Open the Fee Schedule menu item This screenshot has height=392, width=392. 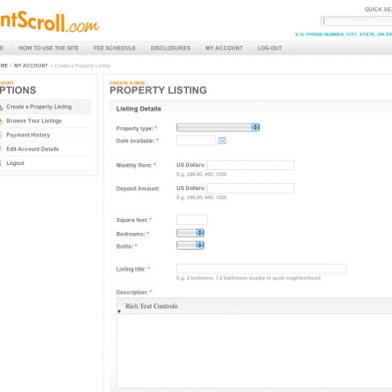[114, 48]
